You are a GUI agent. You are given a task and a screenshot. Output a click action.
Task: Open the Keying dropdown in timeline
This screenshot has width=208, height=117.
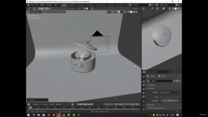tap(45, 104)
